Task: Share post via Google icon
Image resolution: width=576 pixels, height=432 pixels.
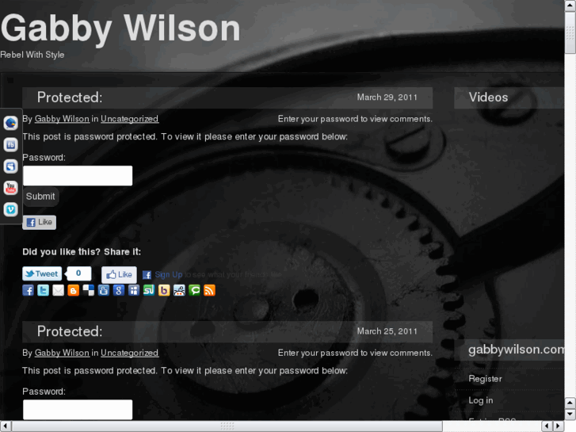Action: 118,290
